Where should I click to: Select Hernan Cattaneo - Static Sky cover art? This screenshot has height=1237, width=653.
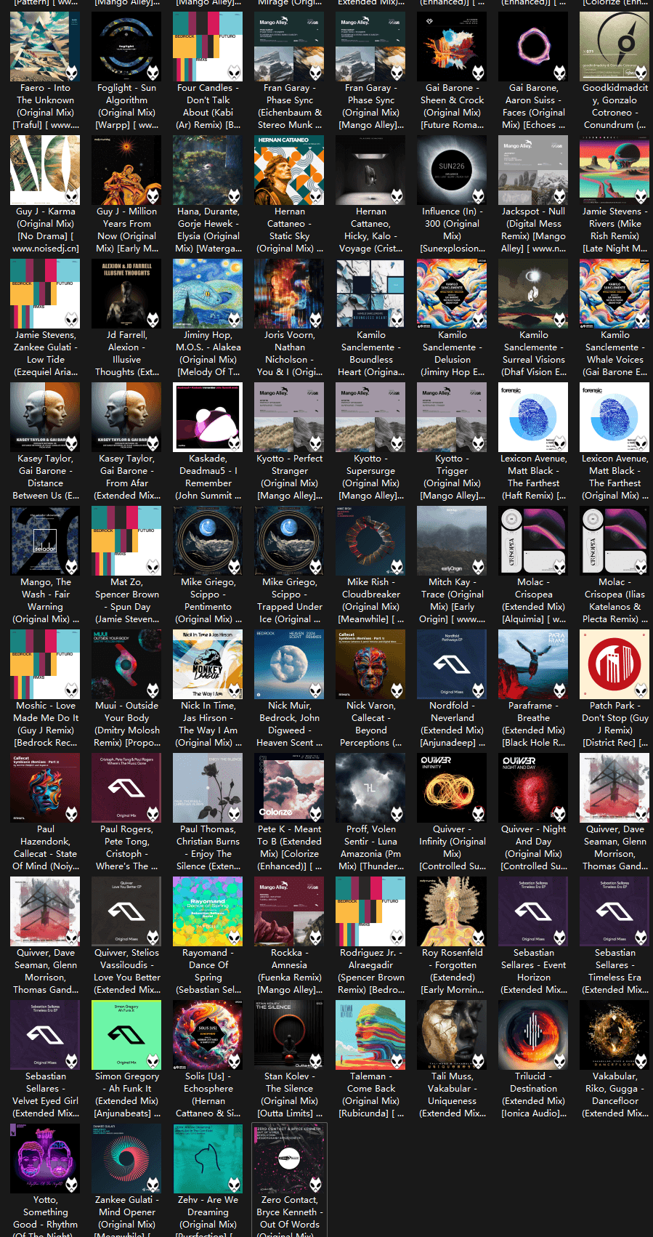point(289,170)
